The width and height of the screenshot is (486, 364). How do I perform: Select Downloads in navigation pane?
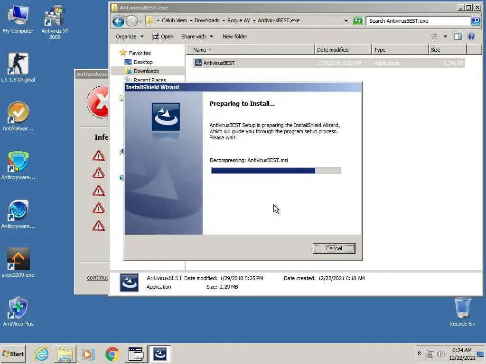[141, 71]
